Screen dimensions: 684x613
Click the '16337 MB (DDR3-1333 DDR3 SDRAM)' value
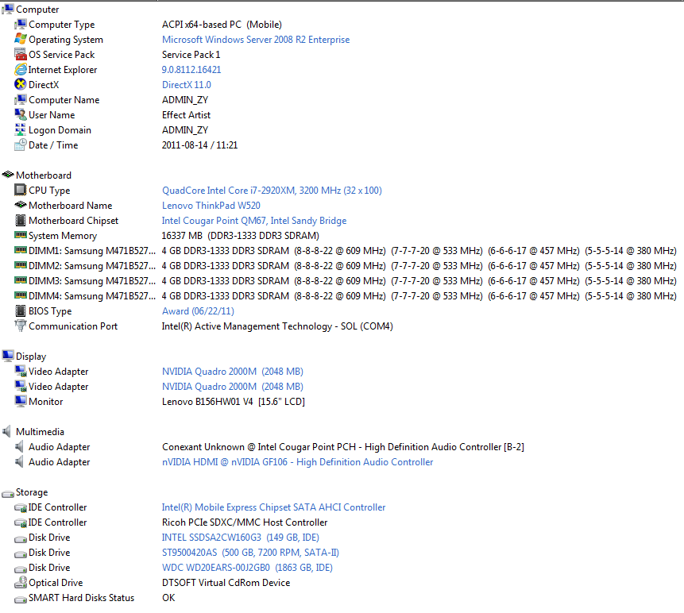[x=241, y=236]
